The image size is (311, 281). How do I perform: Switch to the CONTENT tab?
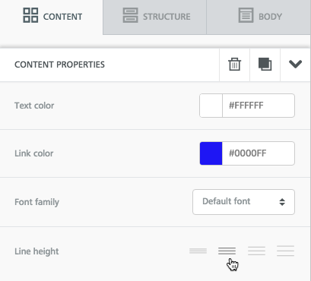pyautogui.click(x=52, y=17)
